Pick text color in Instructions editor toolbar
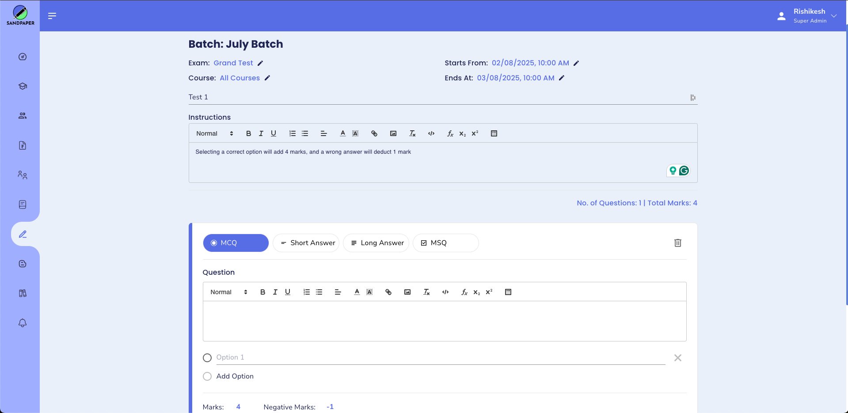The width and height of the screenshot is (848, 413). point(342,133)
